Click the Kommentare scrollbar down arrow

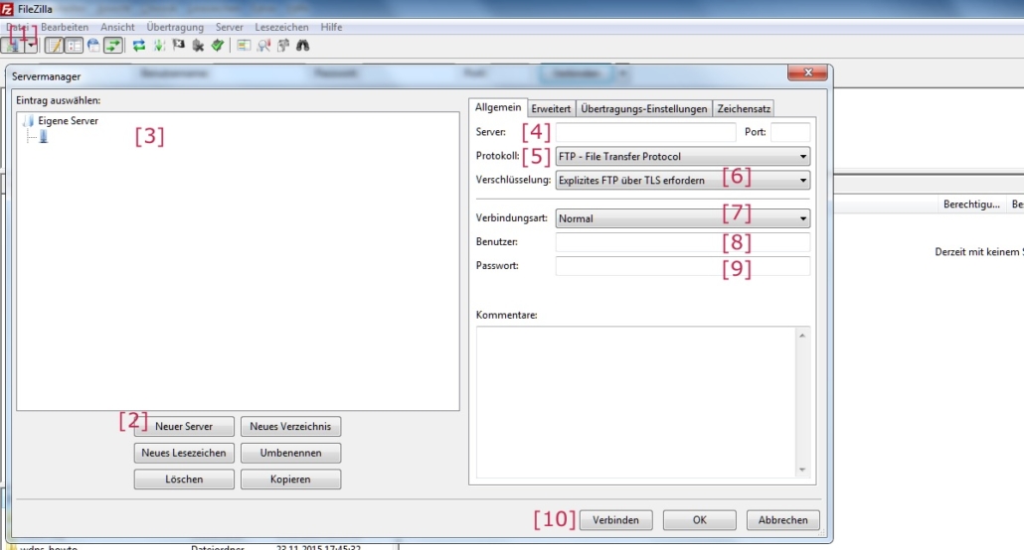coord(802,471)
